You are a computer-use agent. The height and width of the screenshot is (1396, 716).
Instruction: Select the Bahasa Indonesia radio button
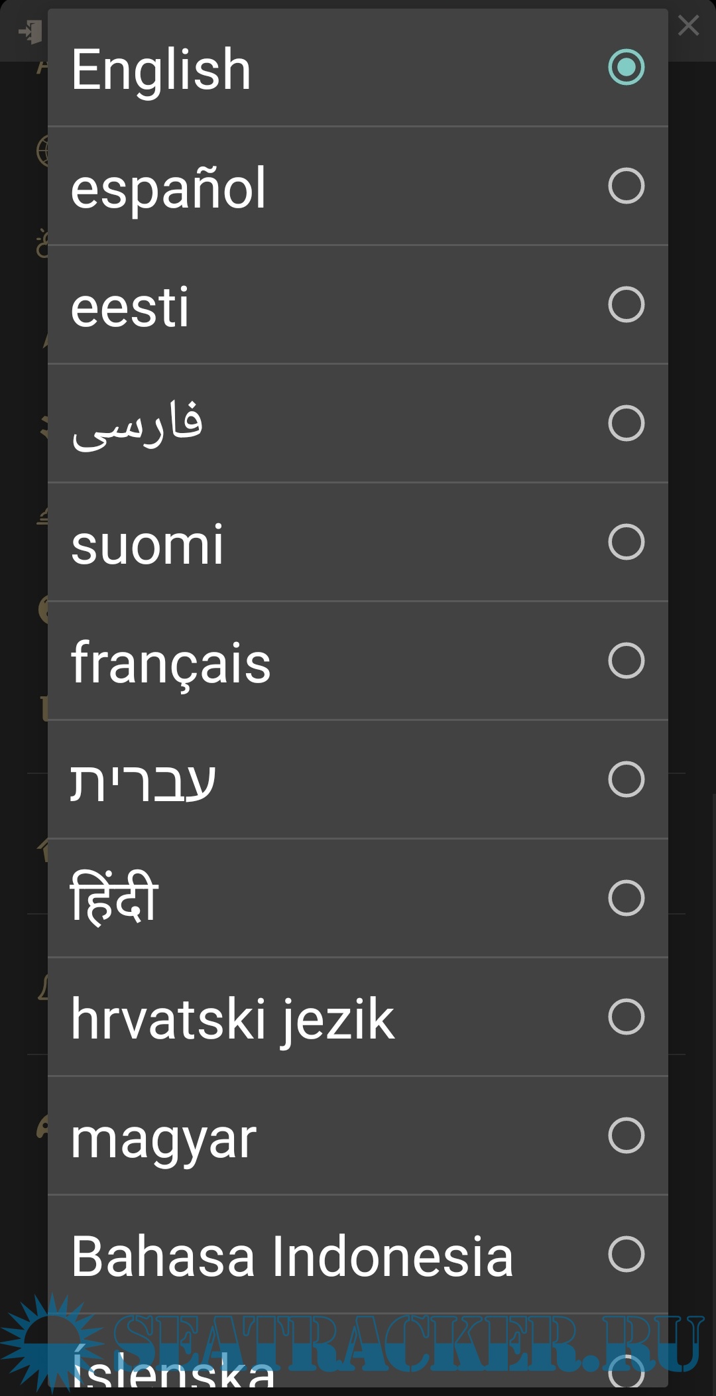(x=626, y=1254)
